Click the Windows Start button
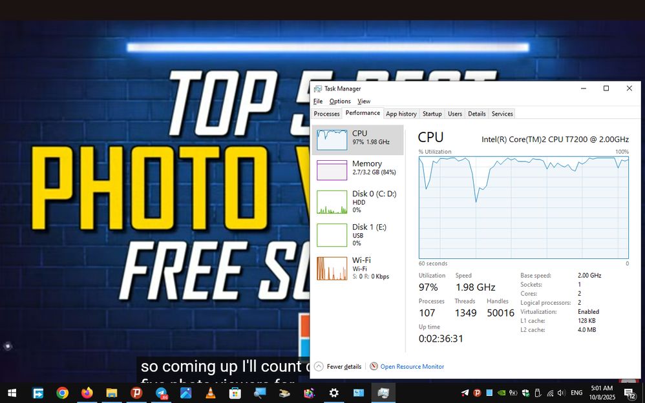The image size is (645, 403). (12, 393)
